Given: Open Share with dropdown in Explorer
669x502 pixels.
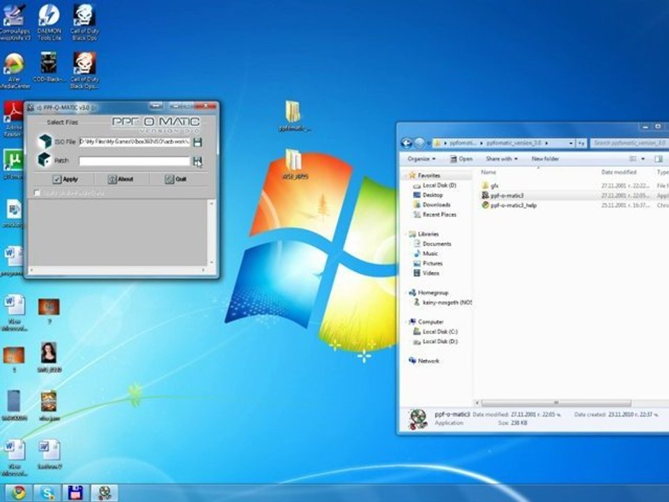Looking at the screenshot, I should (501, 159).
